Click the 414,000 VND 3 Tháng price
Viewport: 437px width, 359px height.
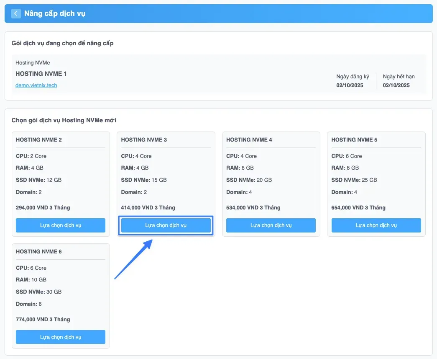tap(148, 207)
